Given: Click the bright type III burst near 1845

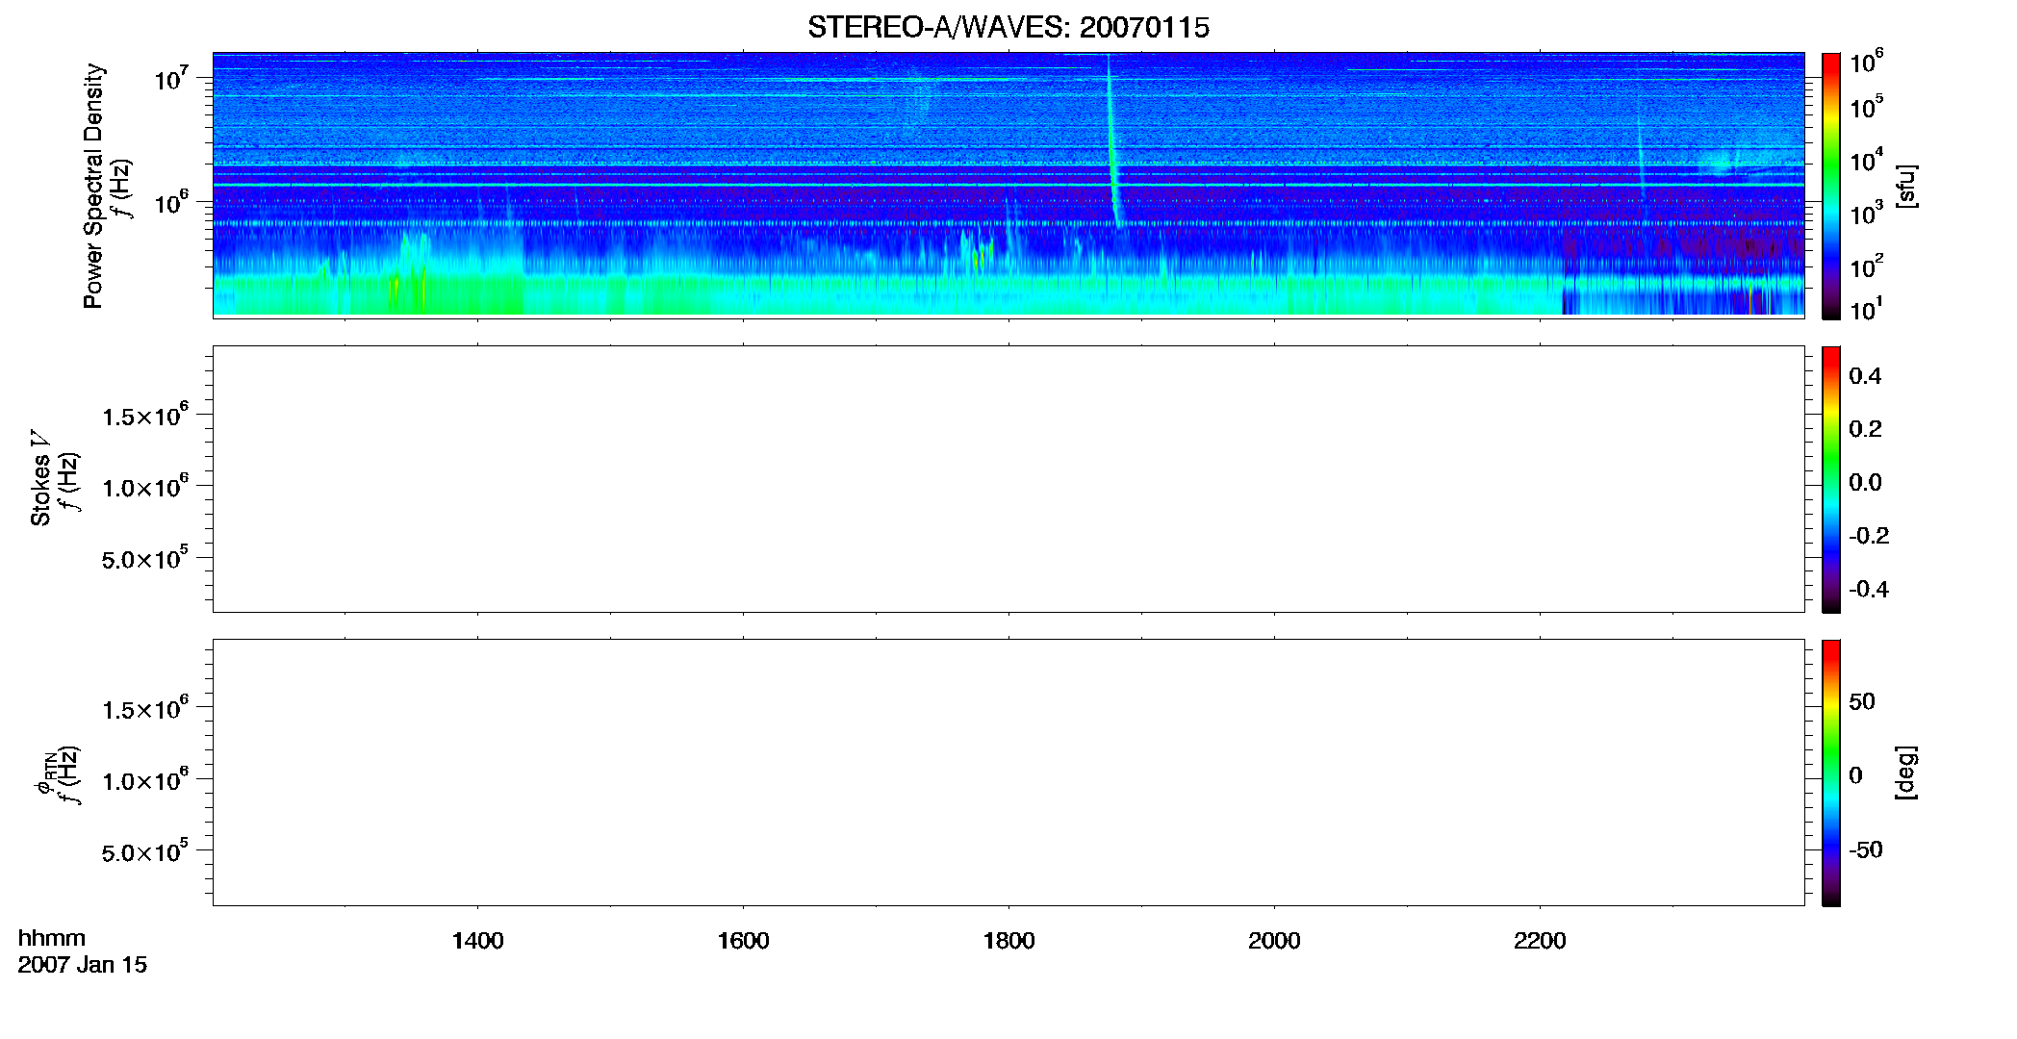Looking at the screenshot, I should point(1113,144).
